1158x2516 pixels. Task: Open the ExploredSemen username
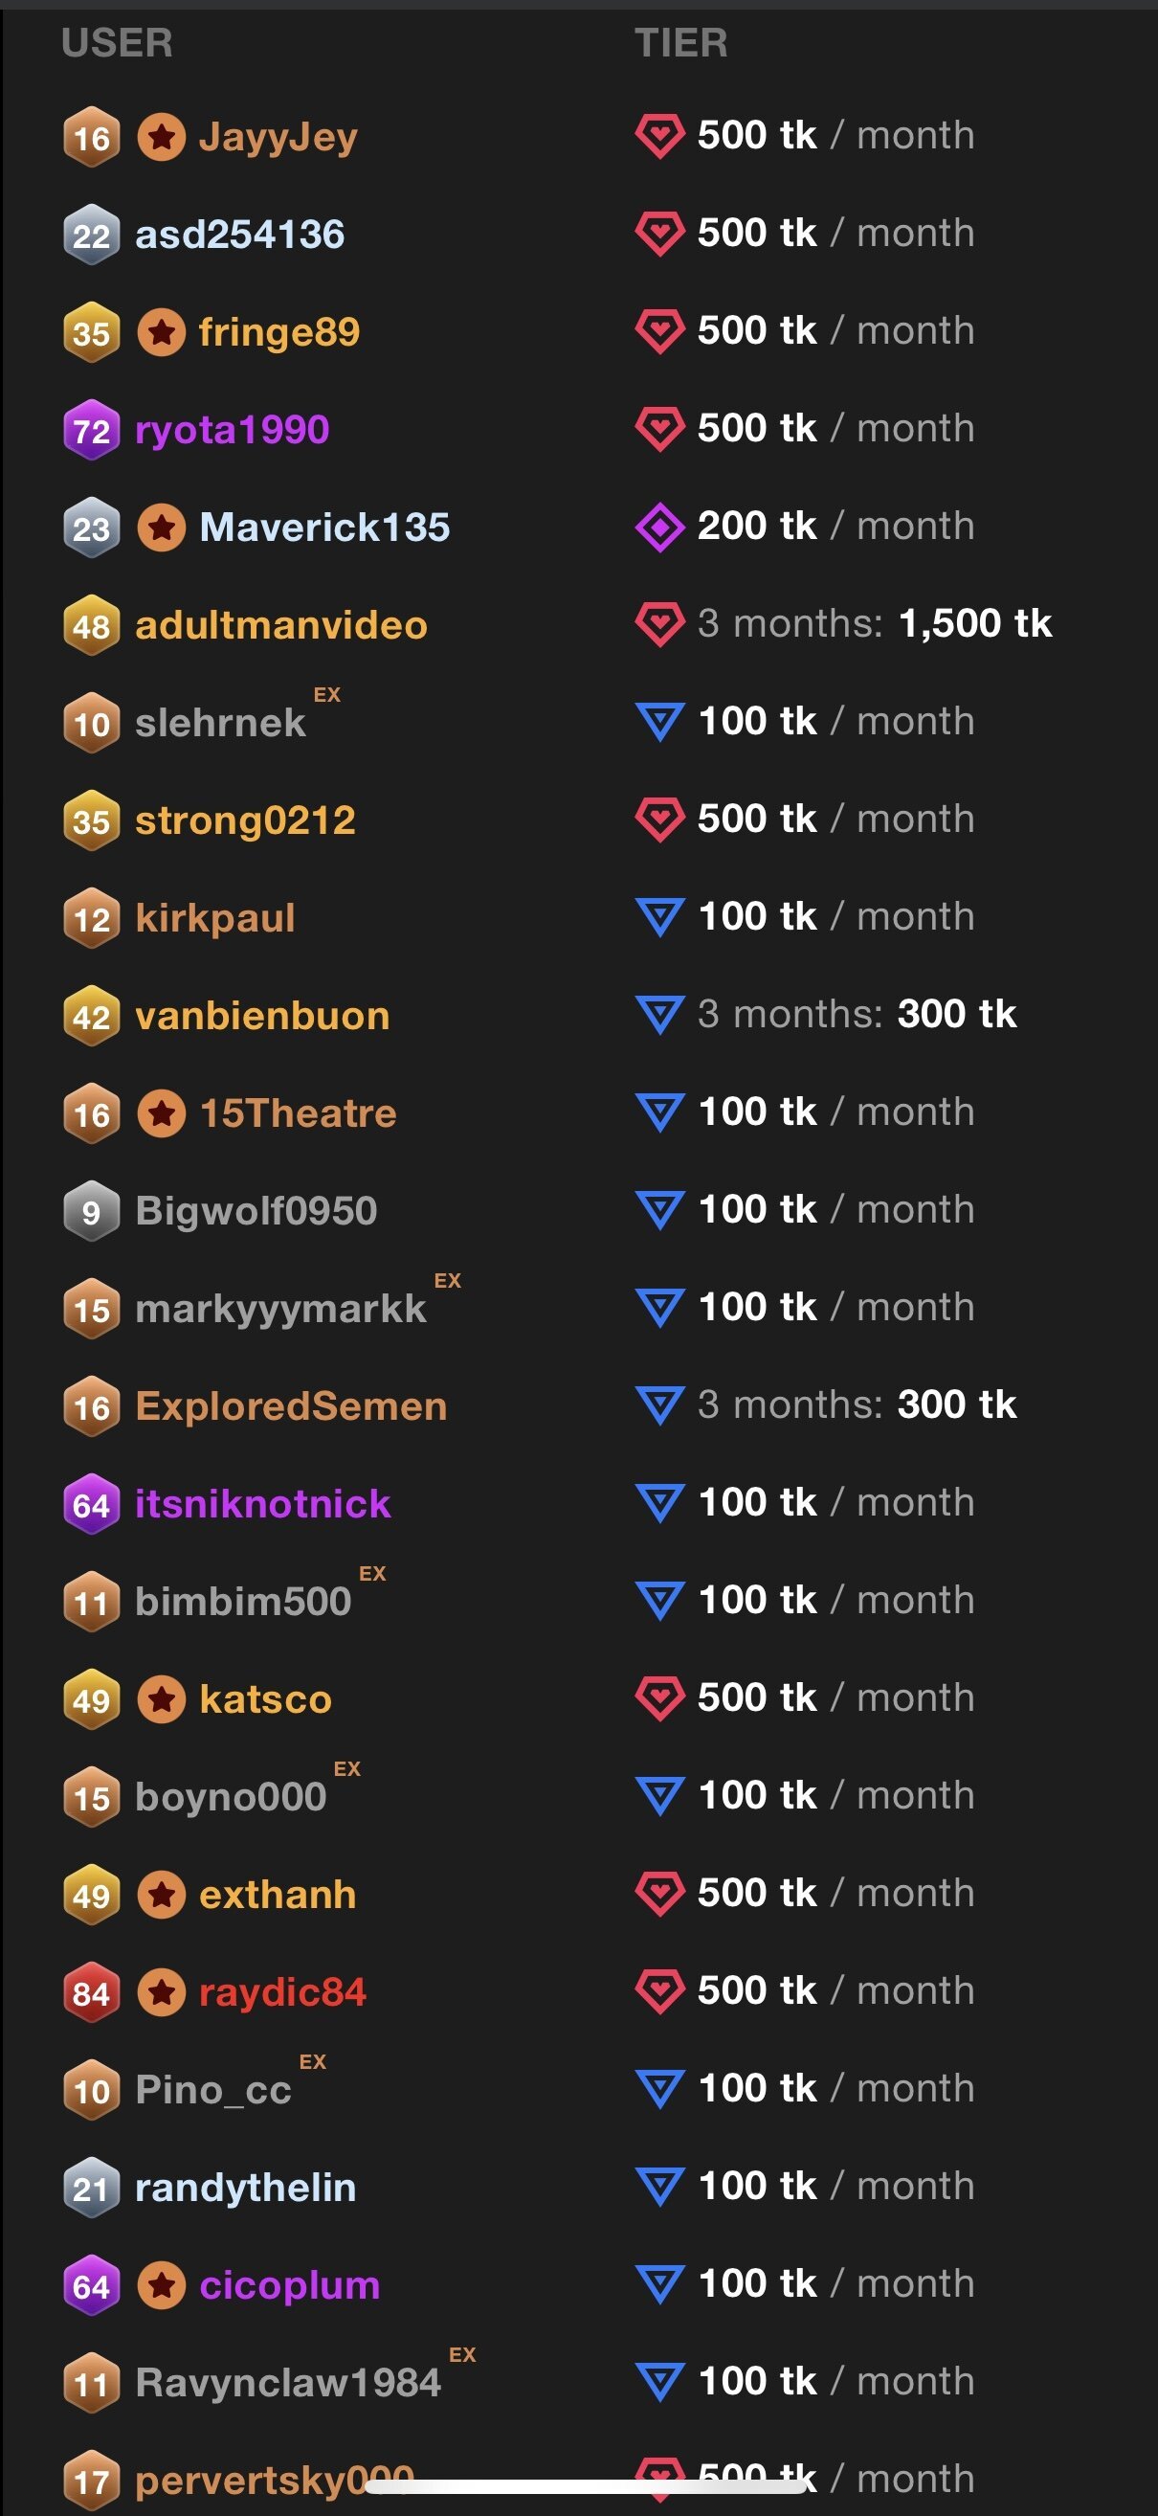click(291, 1406)
